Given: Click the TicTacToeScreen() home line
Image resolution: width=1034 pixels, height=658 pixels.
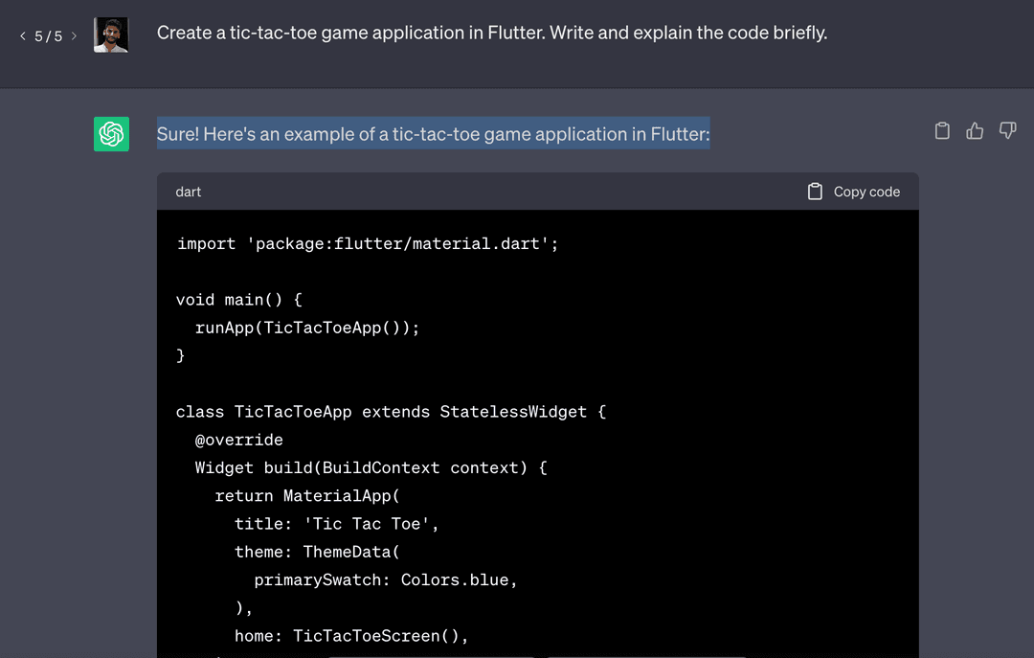Looking at the screenshot, I should click(x=350, y=635).
